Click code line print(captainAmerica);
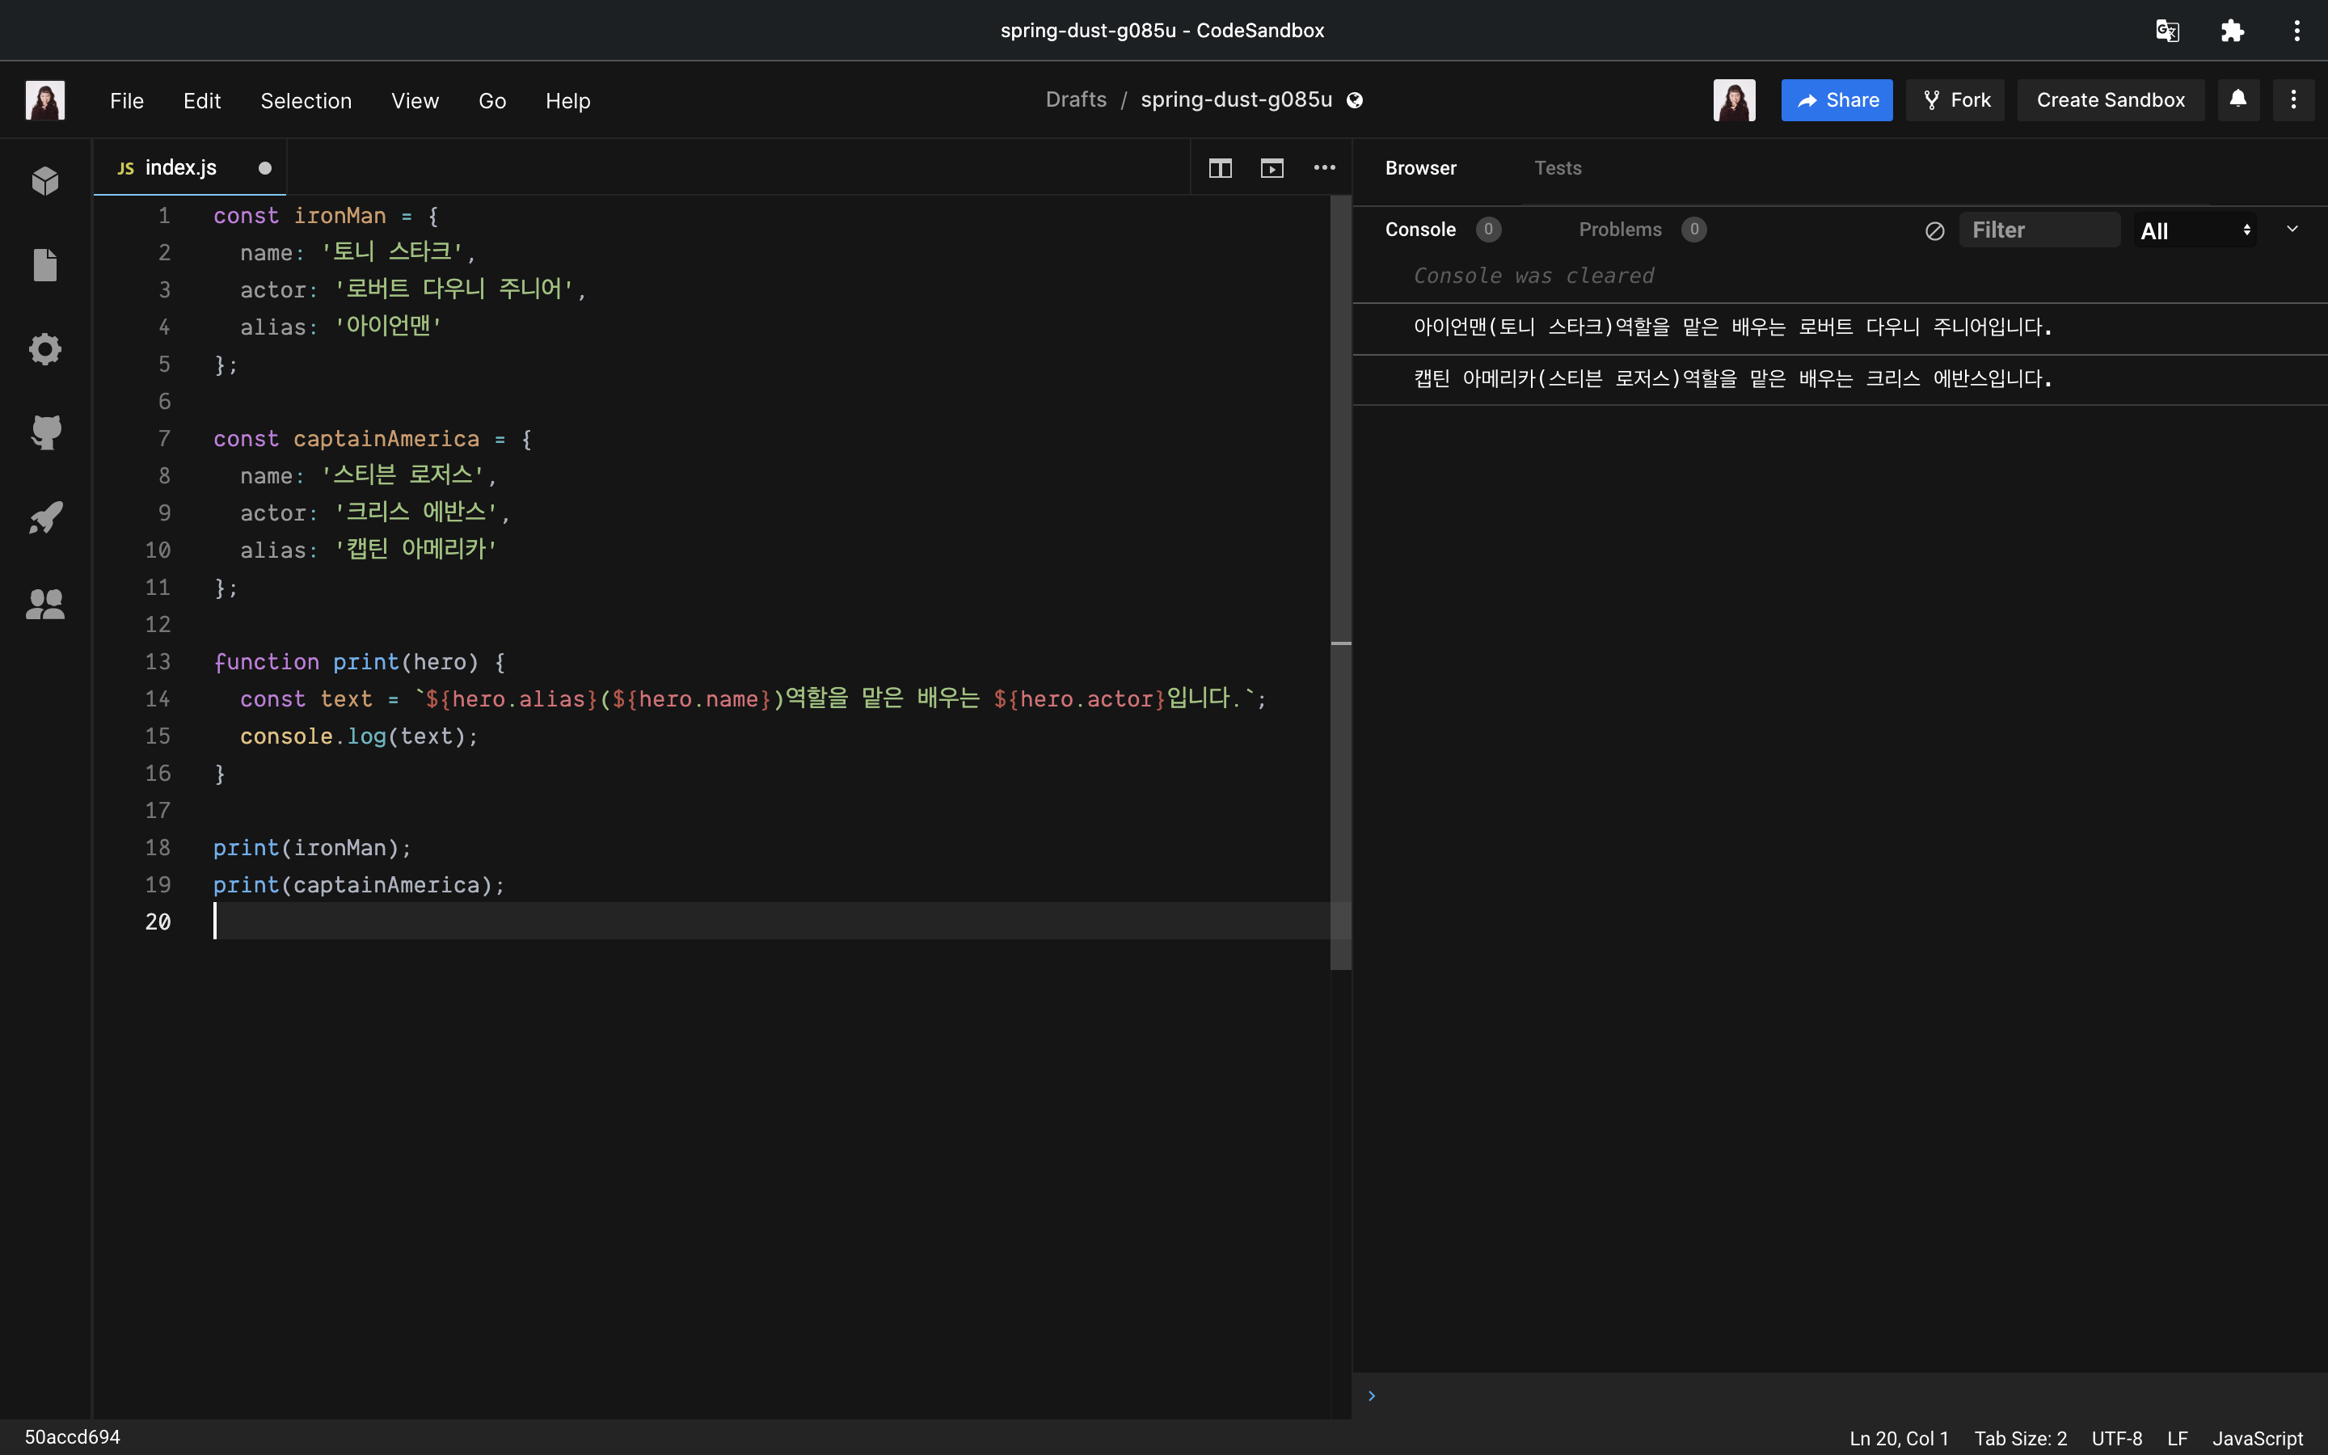This screenshot has width=2328, height=1455. (359, 885)
